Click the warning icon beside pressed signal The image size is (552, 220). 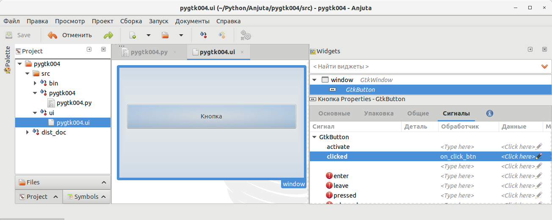[x=329, y=195]
